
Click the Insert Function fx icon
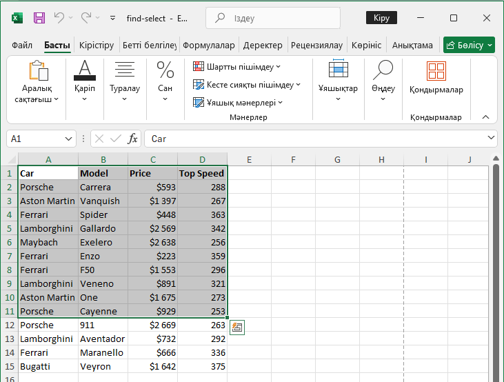tap(132, 139)
